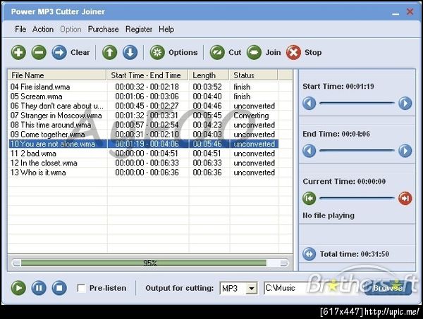The height and width of the screenshot is (319, 423).
Task: Select 05 Scream.wma row
Action: pyautogui.click(x=144, y=96)
